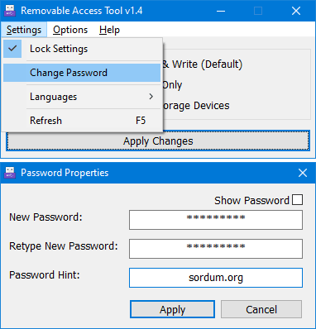
Task: Focus the Retype New Password field
Action: (x=216, y=249)
